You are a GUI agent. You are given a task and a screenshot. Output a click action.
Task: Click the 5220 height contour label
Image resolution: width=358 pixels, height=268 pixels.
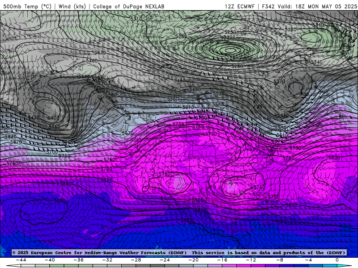pyautogui.click(x=229, y=37)
